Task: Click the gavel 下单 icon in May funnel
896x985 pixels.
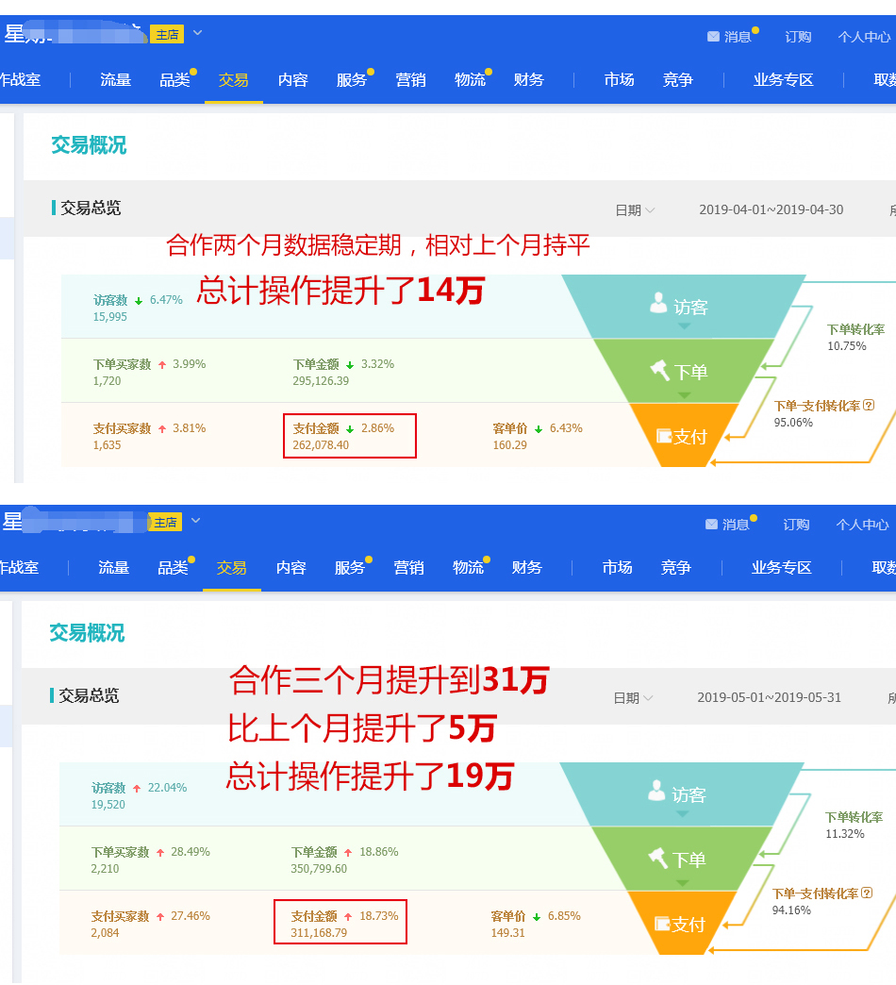Action: 658,859
